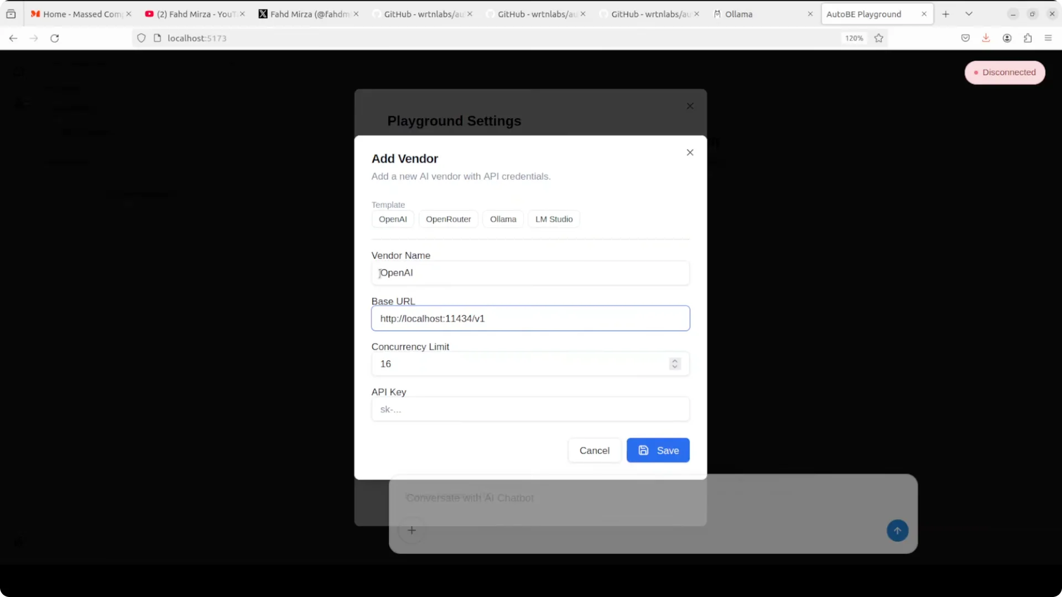Open the browser downloads panel

click(986, 38)
